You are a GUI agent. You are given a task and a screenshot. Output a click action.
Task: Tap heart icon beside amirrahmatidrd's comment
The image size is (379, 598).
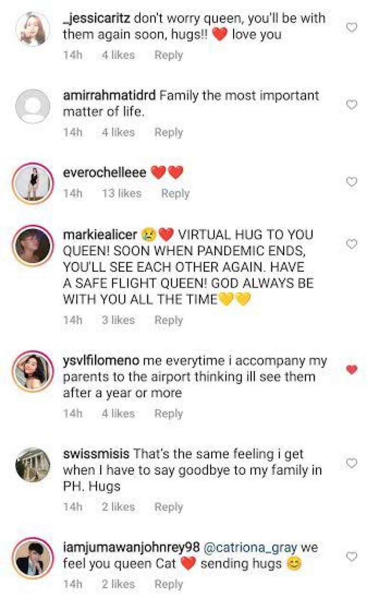point(352,105)
